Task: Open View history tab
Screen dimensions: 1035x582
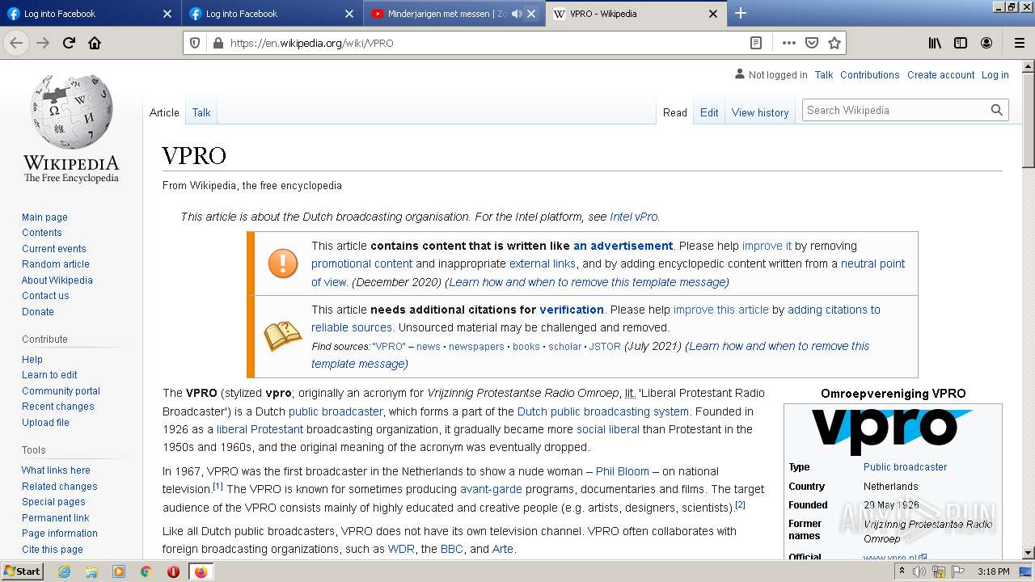Action: 760,112
